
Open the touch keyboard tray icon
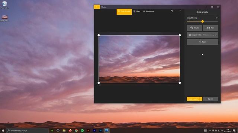[x=206, y=130]
